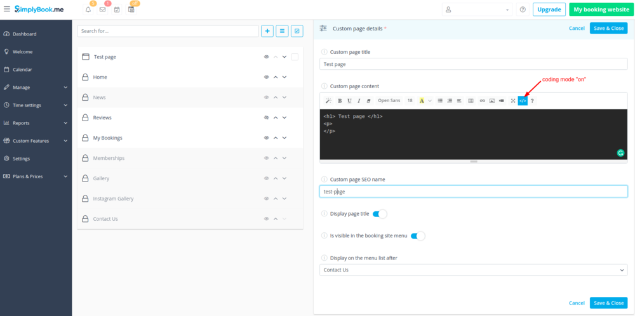
Task: Click the insert table icon
Action: [x=471, y=100]
